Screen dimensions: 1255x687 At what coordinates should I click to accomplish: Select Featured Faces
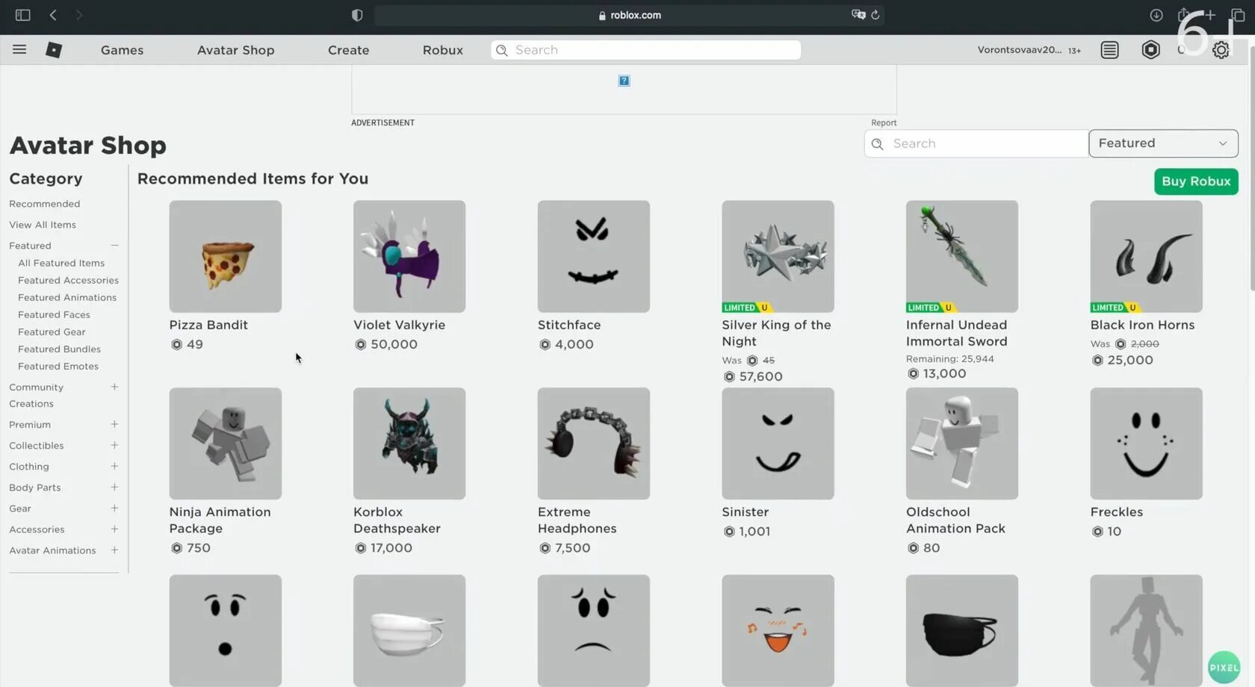point(54,314)
